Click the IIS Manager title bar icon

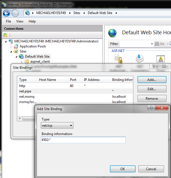coord(4,4)
